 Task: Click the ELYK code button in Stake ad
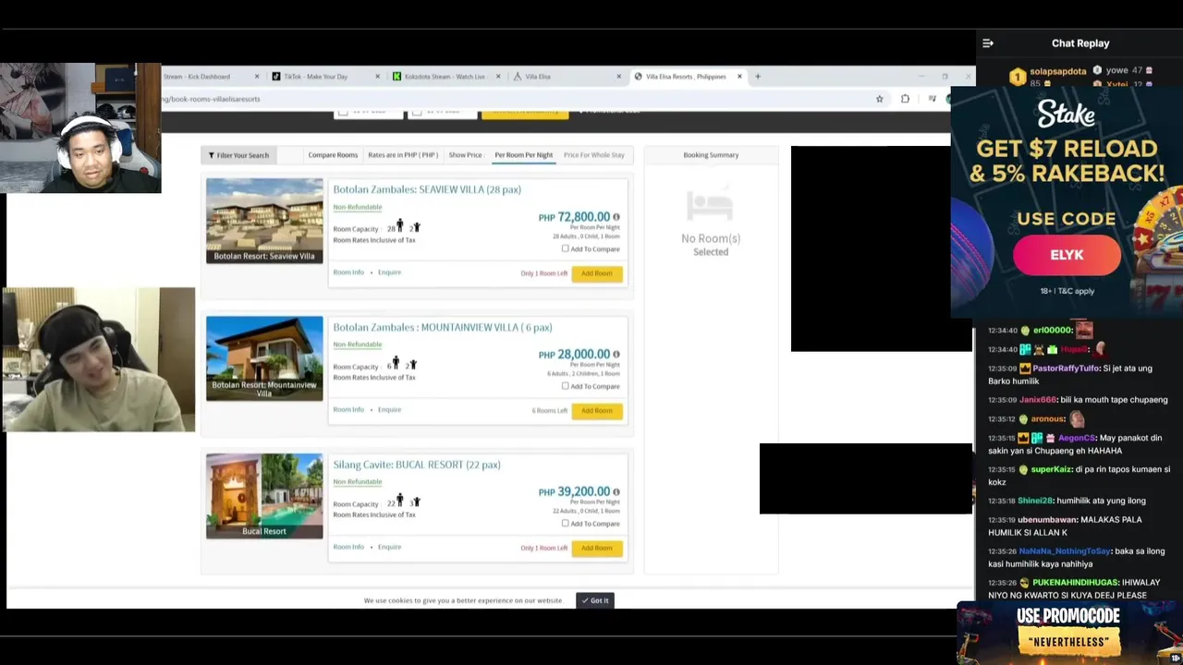[1067, 255]
